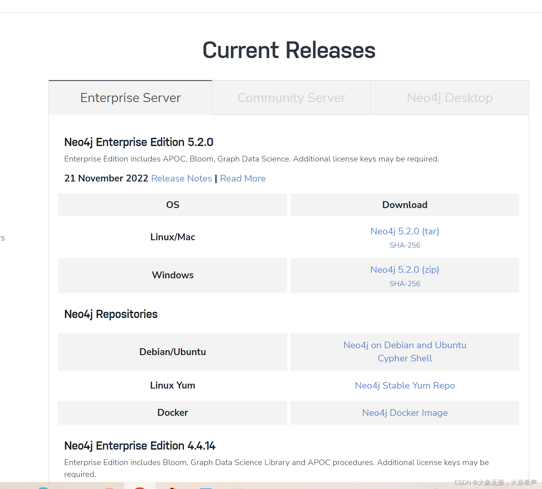Click the Neo4j Repositories heading
This screenshot has height=489, width=542.
point(111,314)
